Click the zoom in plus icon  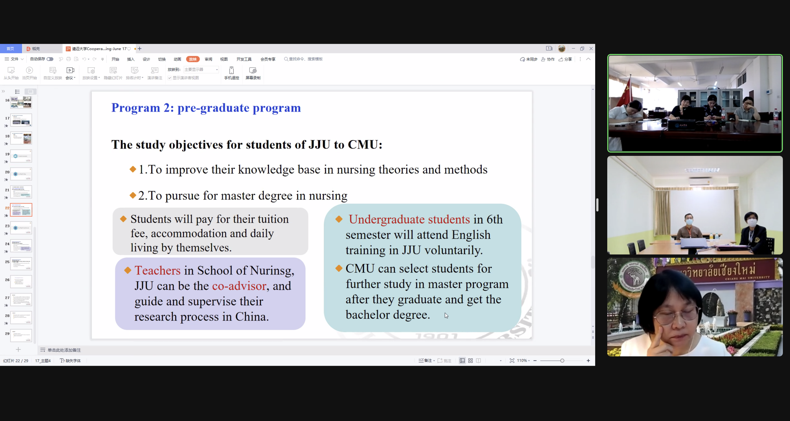[x=588, y=361]
